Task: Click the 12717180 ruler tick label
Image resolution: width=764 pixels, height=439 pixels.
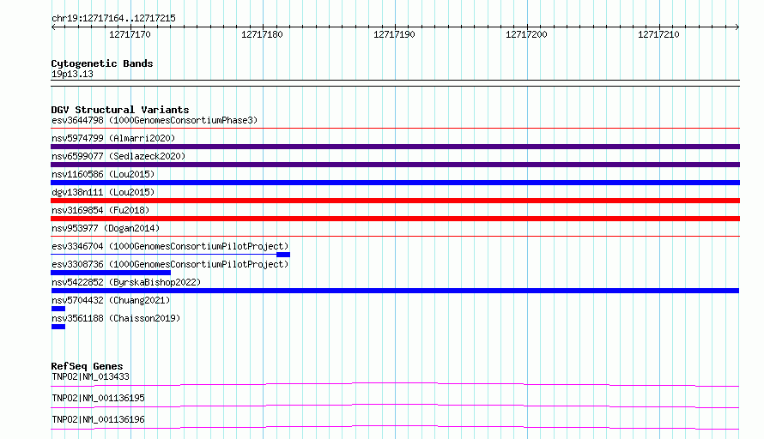Action: tap(262, 34)
